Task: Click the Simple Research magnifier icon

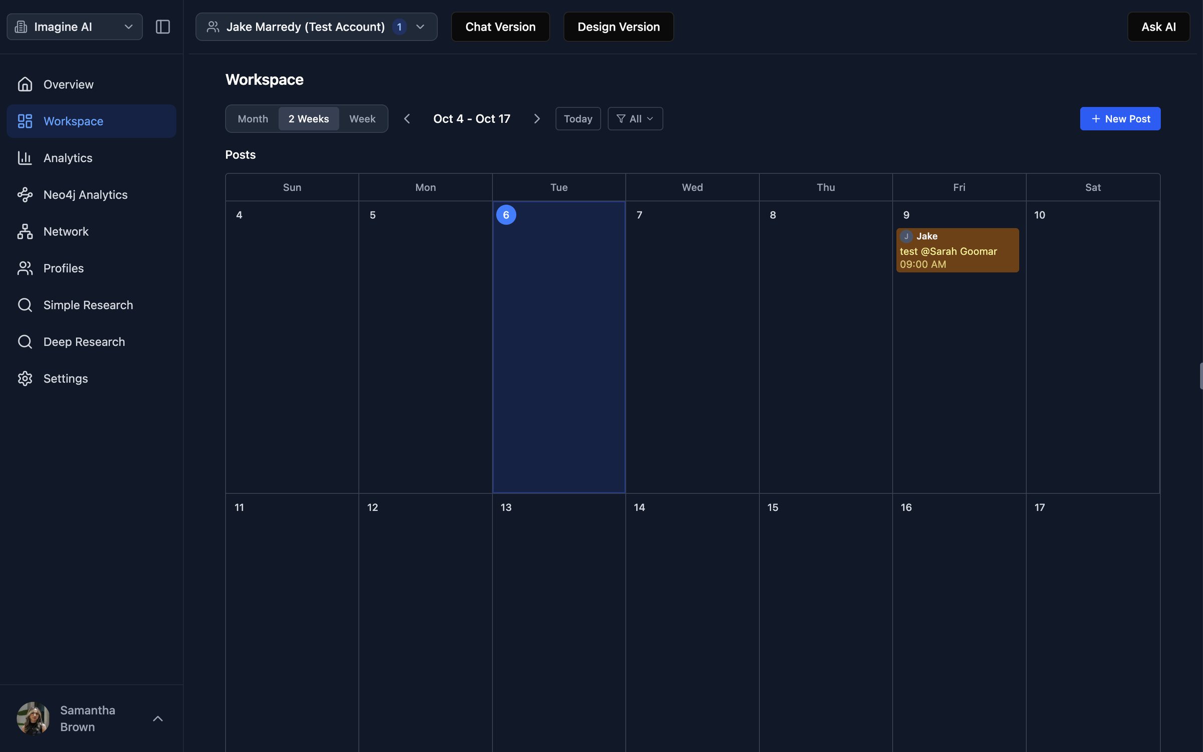Action: tap(25, 305)
